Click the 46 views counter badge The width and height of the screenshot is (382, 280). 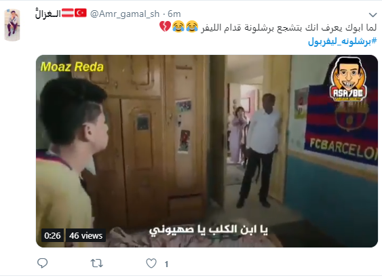(85, 235)
